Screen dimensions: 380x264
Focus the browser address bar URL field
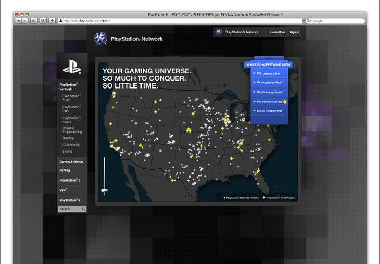click(x=180, y=21)
